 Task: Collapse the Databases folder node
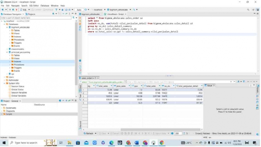4,24
